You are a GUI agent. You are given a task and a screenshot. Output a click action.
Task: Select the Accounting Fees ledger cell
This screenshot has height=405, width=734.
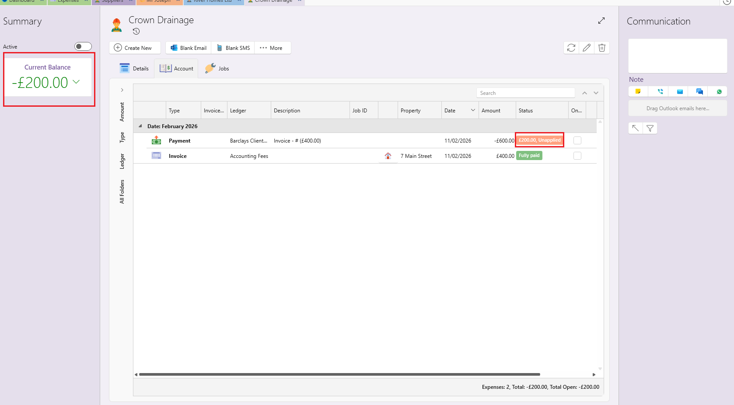(249, 156)
